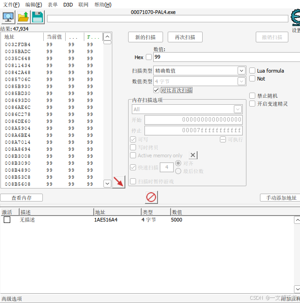
Task: Open the 帮助(H) menu
Action: (103, 5)
